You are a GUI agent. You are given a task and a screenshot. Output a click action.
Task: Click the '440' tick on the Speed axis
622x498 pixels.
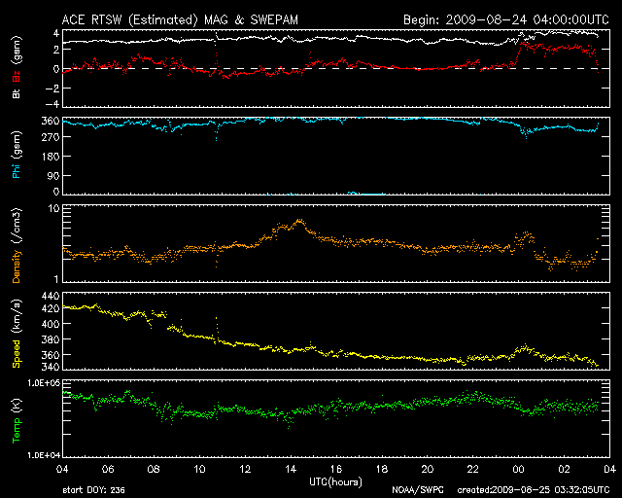(51, 297)
